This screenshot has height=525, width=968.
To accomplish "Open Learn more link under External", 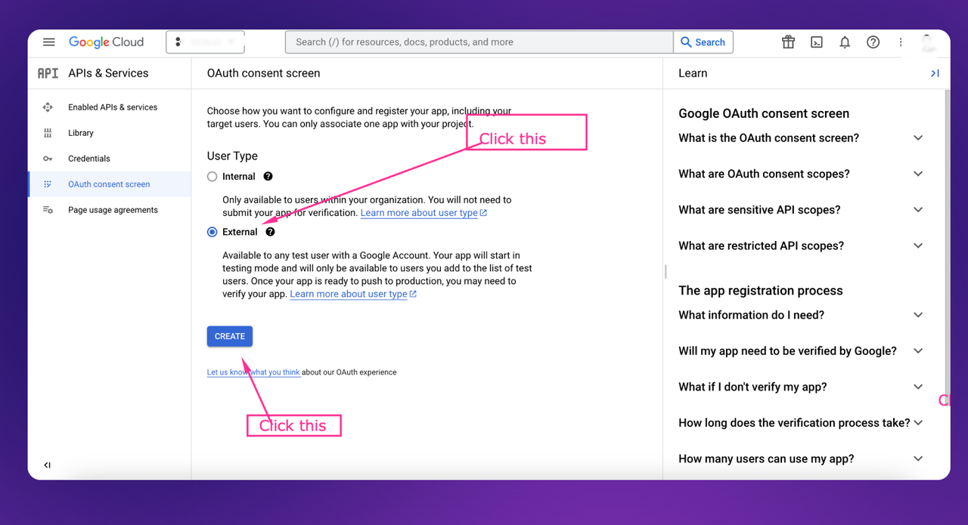I will click(x=353, y=294).
